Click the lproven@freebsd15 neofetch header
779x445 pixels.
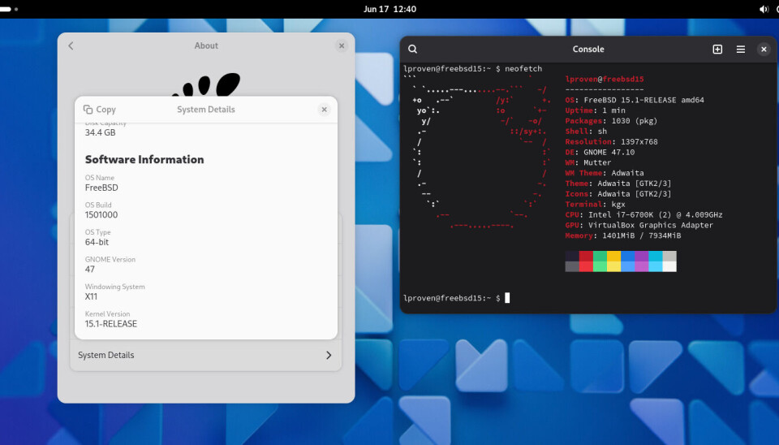(605, 79)
